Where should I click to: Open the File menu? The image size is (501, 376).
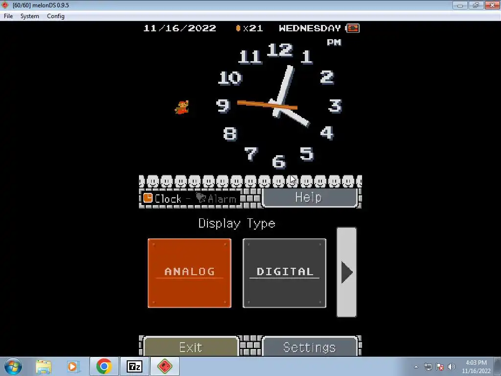[x=8, y=16]
